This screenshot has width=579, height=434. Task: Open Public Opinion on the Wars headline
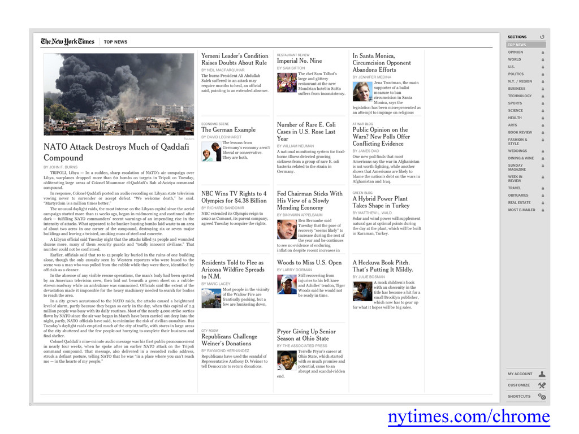pyautogui.click(x=381, y=137)
